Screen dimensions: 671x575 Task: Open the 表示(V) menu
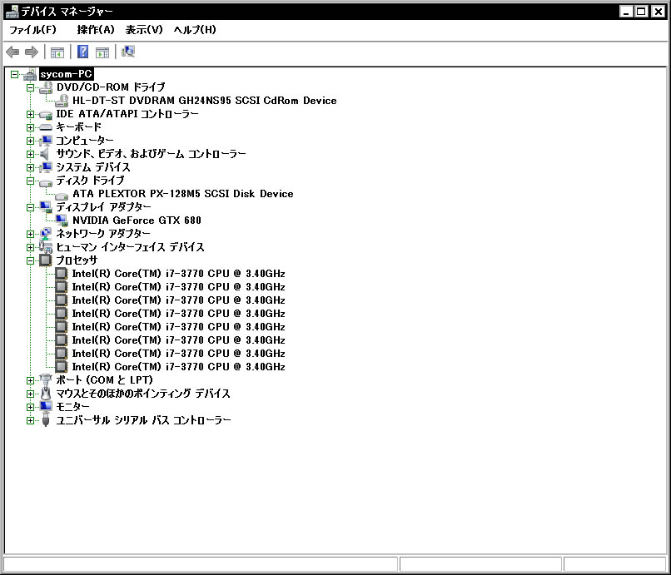click(144, 30)
